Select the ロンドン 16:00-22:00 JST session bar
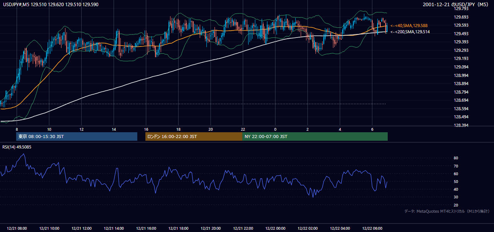 [194, 136]
